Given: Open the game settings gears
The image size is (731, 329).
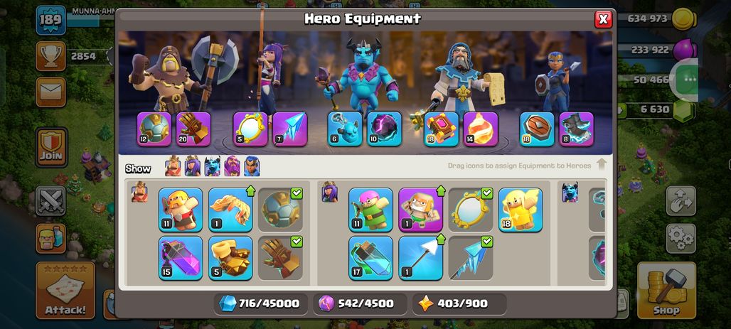Looking at the screenshot, I should 681,239.
